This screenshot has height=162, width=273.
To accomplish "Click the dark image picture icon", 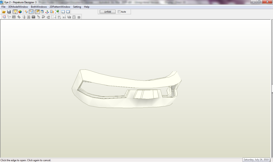I will click(33, 17).
